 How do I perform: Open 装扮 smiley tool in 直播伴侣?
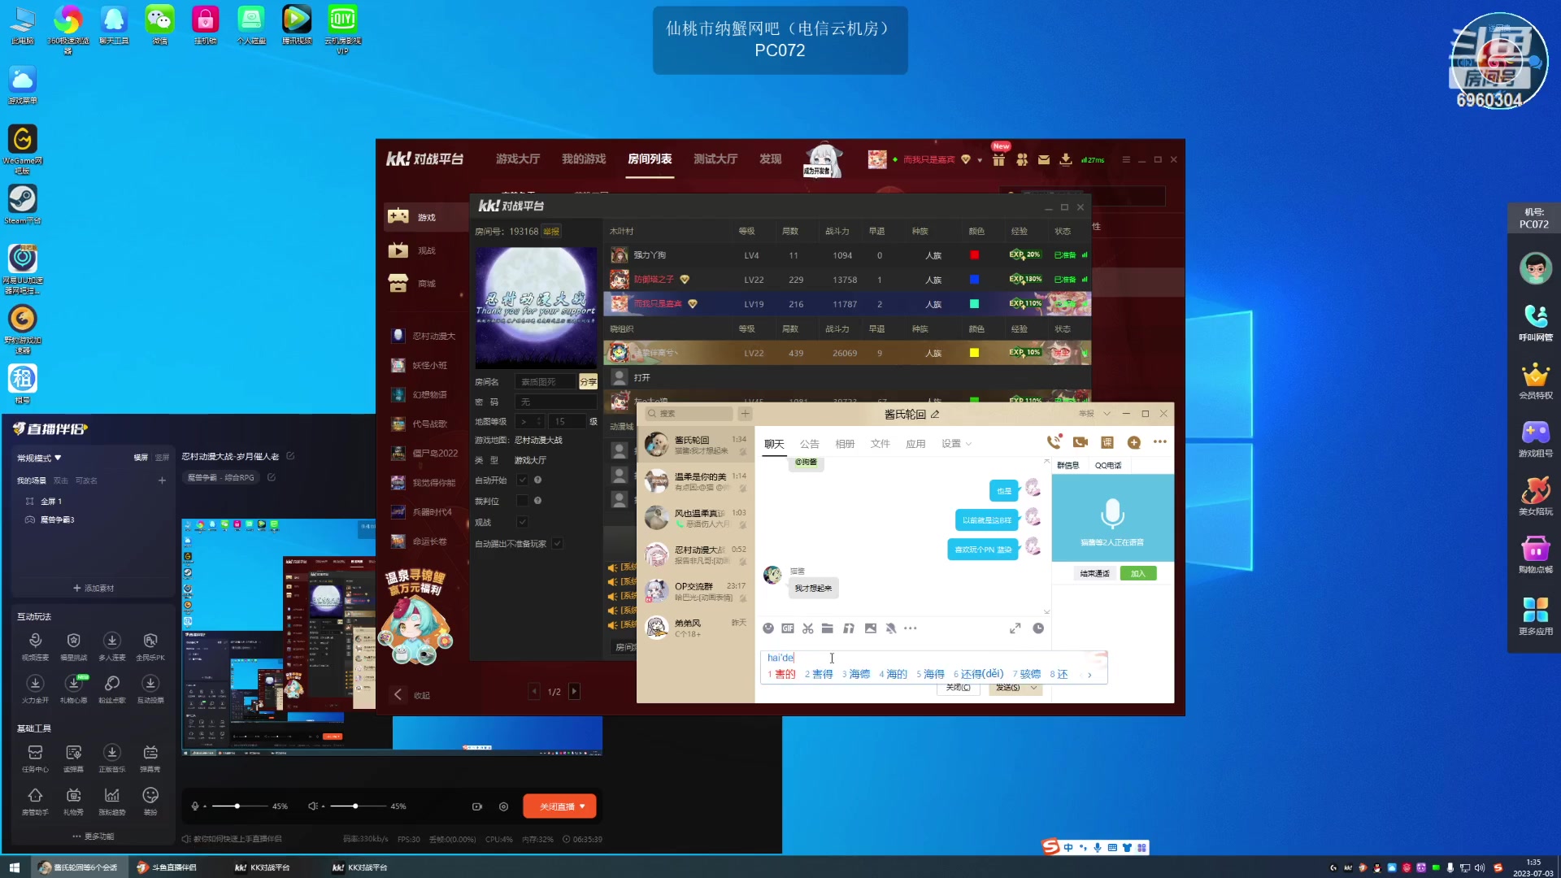click(150, 800)
